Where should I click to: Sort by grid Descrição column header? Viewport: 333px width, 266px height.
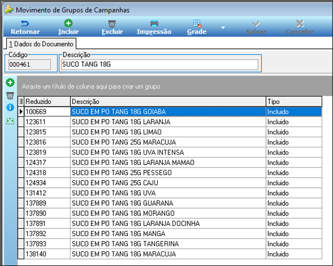[168, 102]
